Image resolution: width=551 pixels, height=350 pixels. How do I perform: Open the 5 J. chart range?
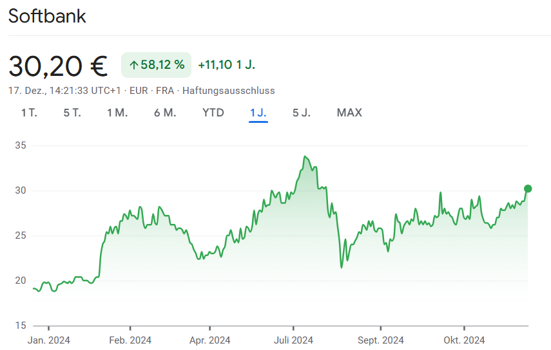(302, 113)
